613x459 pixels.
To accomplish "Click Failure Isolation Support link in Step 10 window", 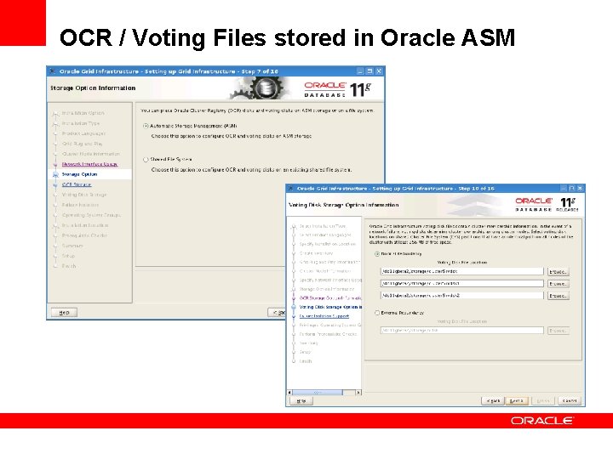I will (324, 316).
